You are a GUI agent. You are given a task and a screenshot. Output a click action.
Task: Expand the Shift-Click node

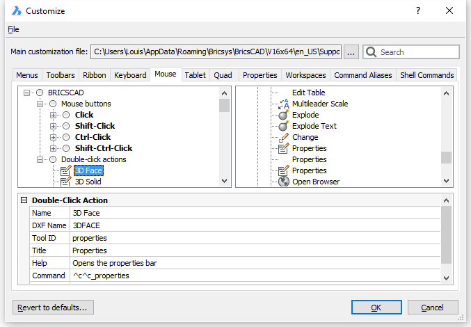click(53, 126)
